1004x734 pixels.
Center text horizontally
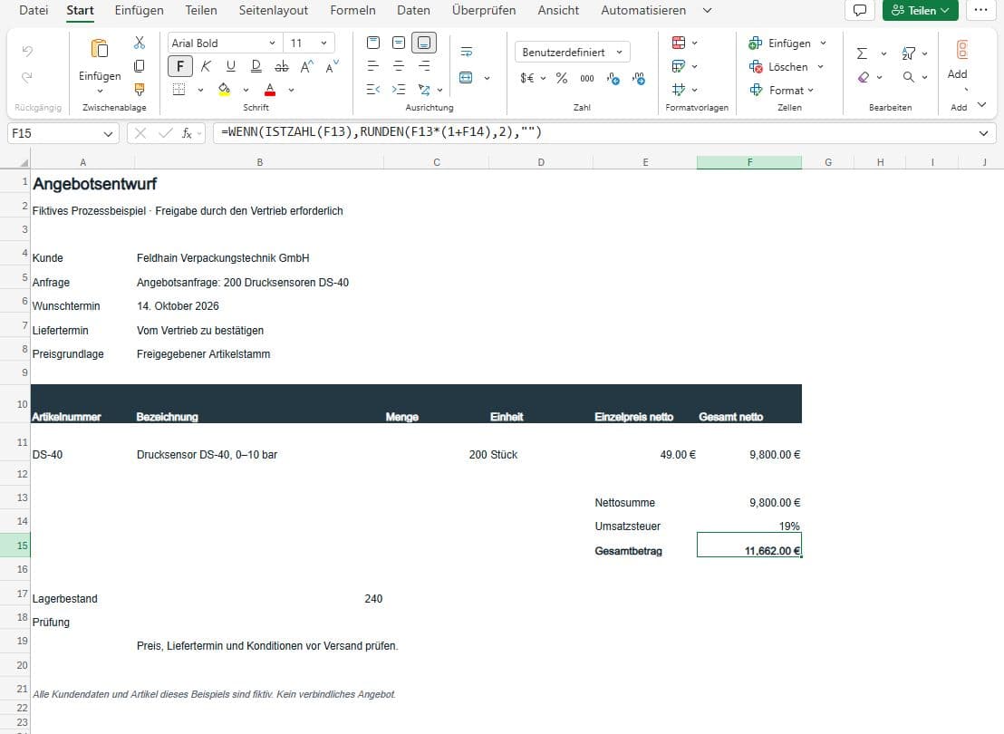399,66
